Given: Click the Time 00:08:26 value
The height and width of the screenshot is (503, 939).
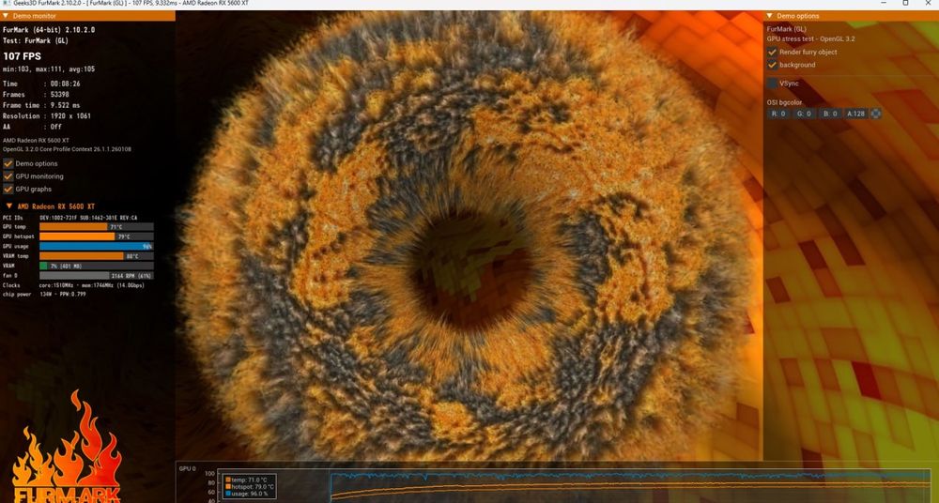Looking at the screenshot, I should (66, 84).
